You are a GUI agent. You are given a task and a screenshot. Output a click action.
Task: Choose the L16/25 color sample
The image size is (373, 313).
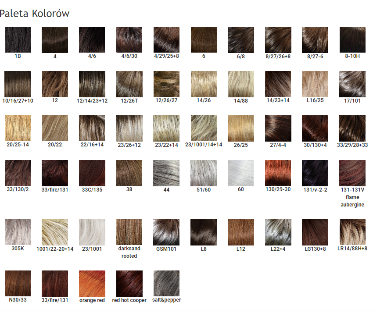(x=315, y=84)
